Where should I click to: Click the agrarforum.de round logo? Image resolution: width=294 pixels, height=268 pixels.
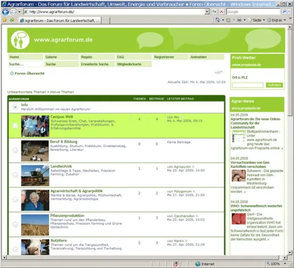tap(20, 40)
